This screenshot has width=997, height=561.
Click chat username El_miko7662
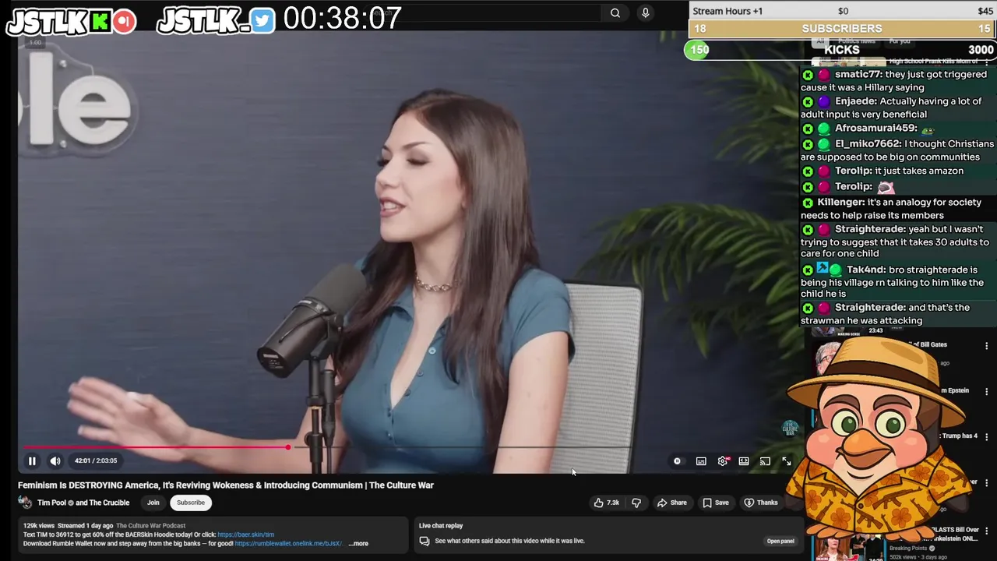[868, 144]
